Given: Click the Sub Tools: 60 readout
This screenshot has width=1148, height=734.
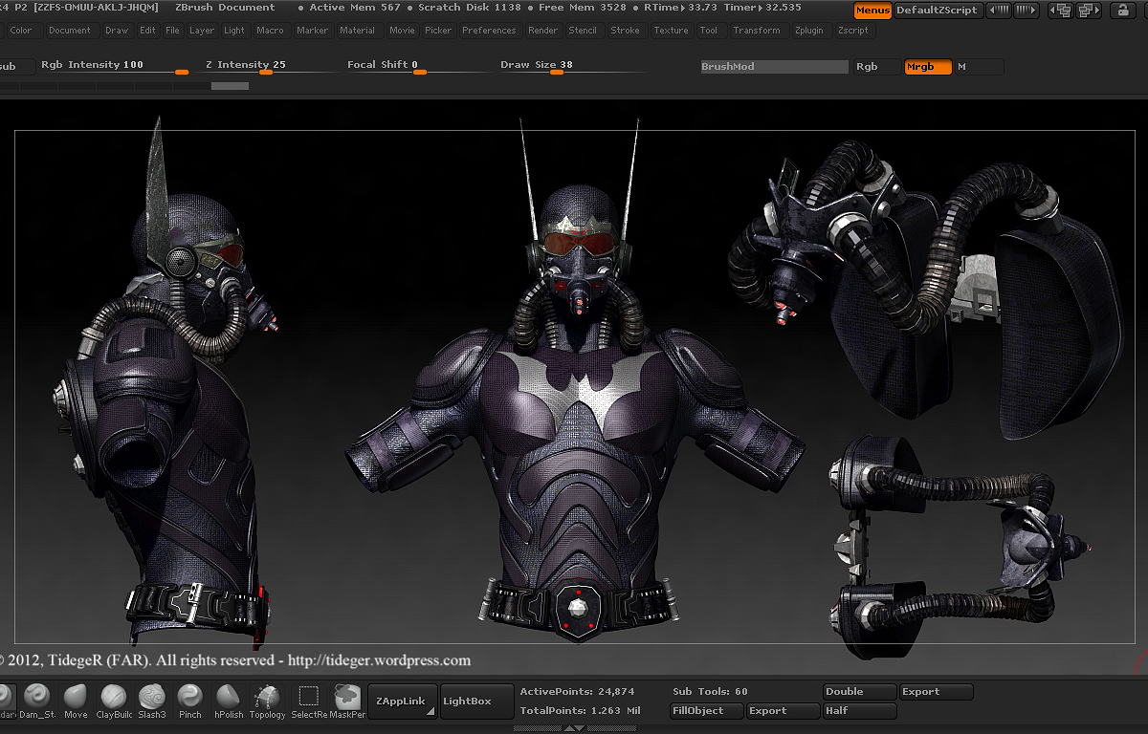Looking at the screenshot, I should tap(711, 692).
